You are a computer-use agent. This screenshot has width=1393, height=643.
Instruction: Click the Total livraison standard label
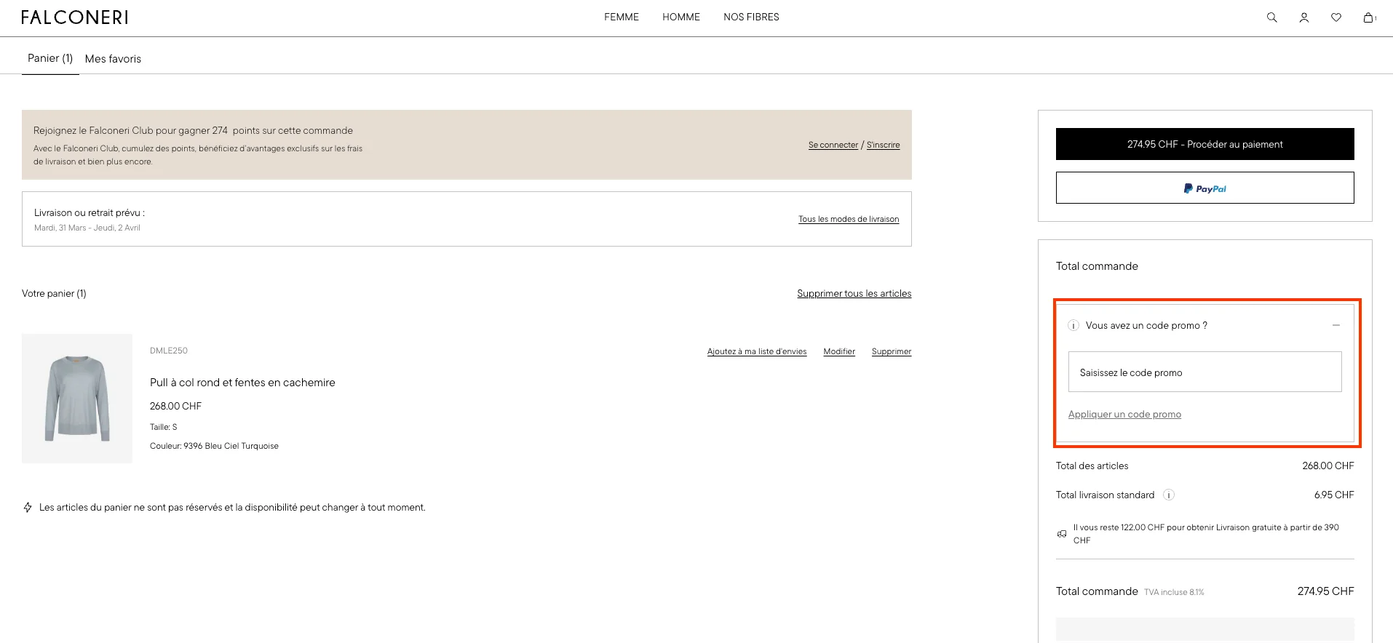1105,495
